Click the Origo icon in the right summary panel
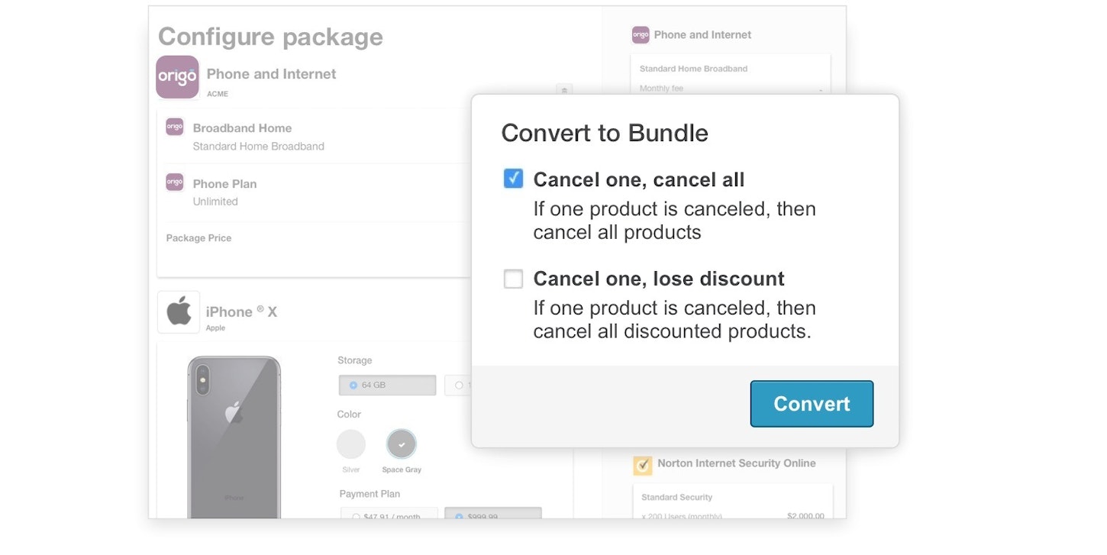 click(x=641, y=34)
